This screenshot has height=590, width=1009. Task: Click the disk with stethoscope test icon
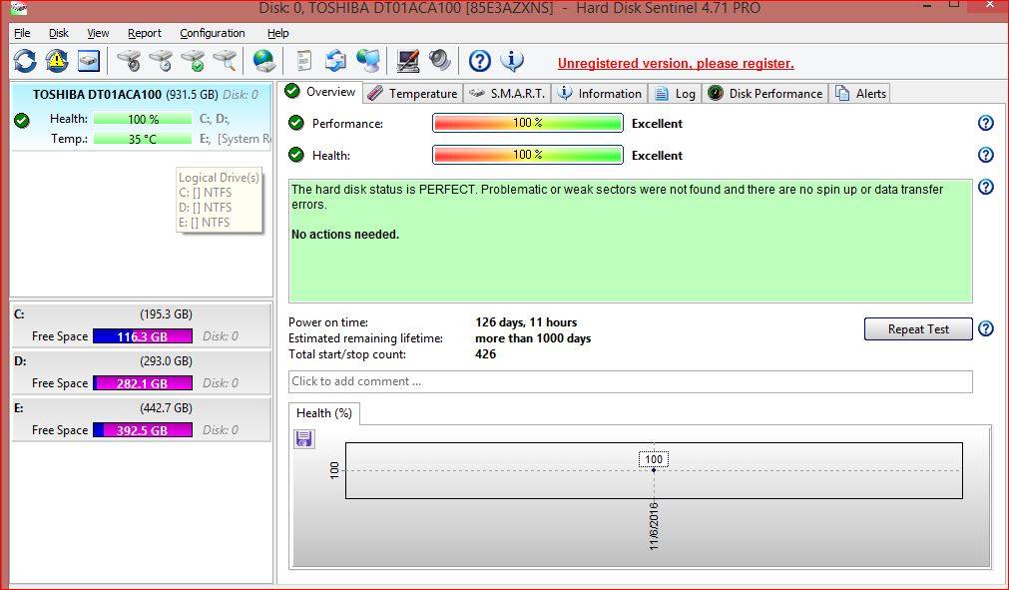click(x=129, y=61)
